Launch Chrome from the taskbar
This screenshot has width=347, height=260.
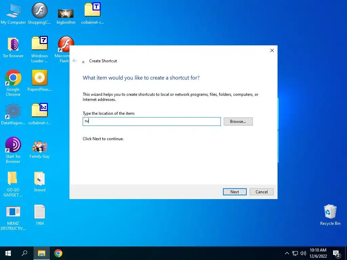coord(58,253)
